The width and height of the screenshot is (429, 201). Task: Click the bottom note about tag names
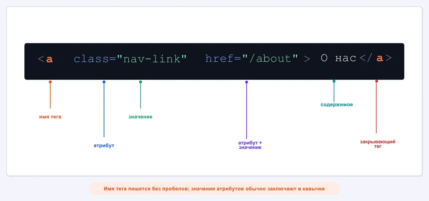(x=214, y=189)
